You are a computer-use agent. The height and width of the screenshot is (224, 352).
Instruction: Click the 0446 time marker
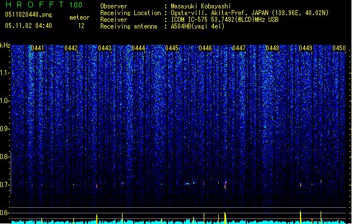tap(205, 48)
